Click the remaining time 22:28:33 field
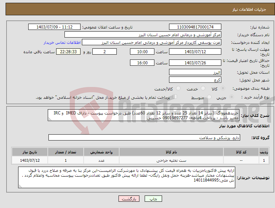The height and width of the screenshot is (208, 275). [68, 51]
